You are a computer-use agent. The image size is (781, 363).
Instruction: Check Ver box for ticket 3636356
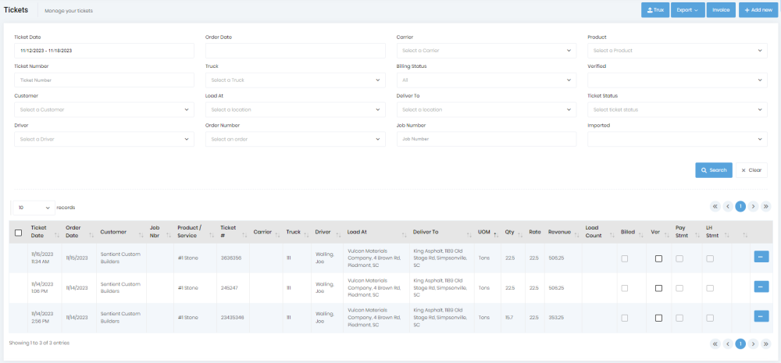coord(658,258)
